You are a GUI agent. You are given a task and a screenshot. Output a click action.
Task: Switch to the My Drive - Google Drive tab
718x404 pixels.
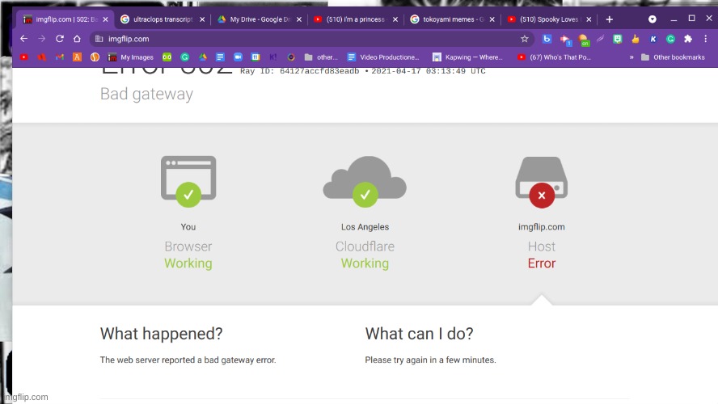tap(252, 19)
